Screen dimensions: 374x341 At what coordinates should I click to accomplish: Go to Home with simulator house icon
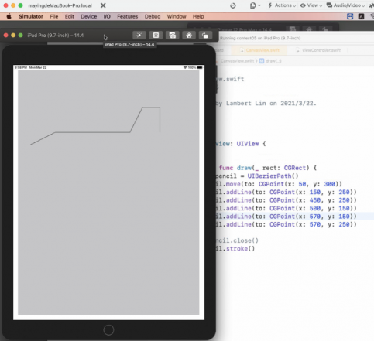click(x=189, y=36)
